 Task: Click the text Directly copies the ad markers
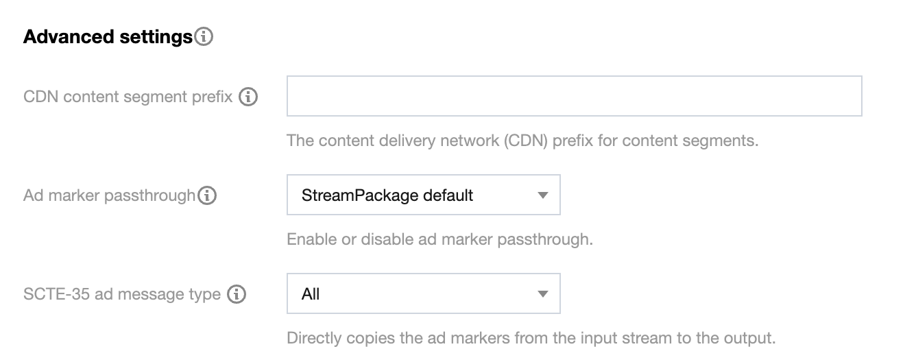coord(531,338)
